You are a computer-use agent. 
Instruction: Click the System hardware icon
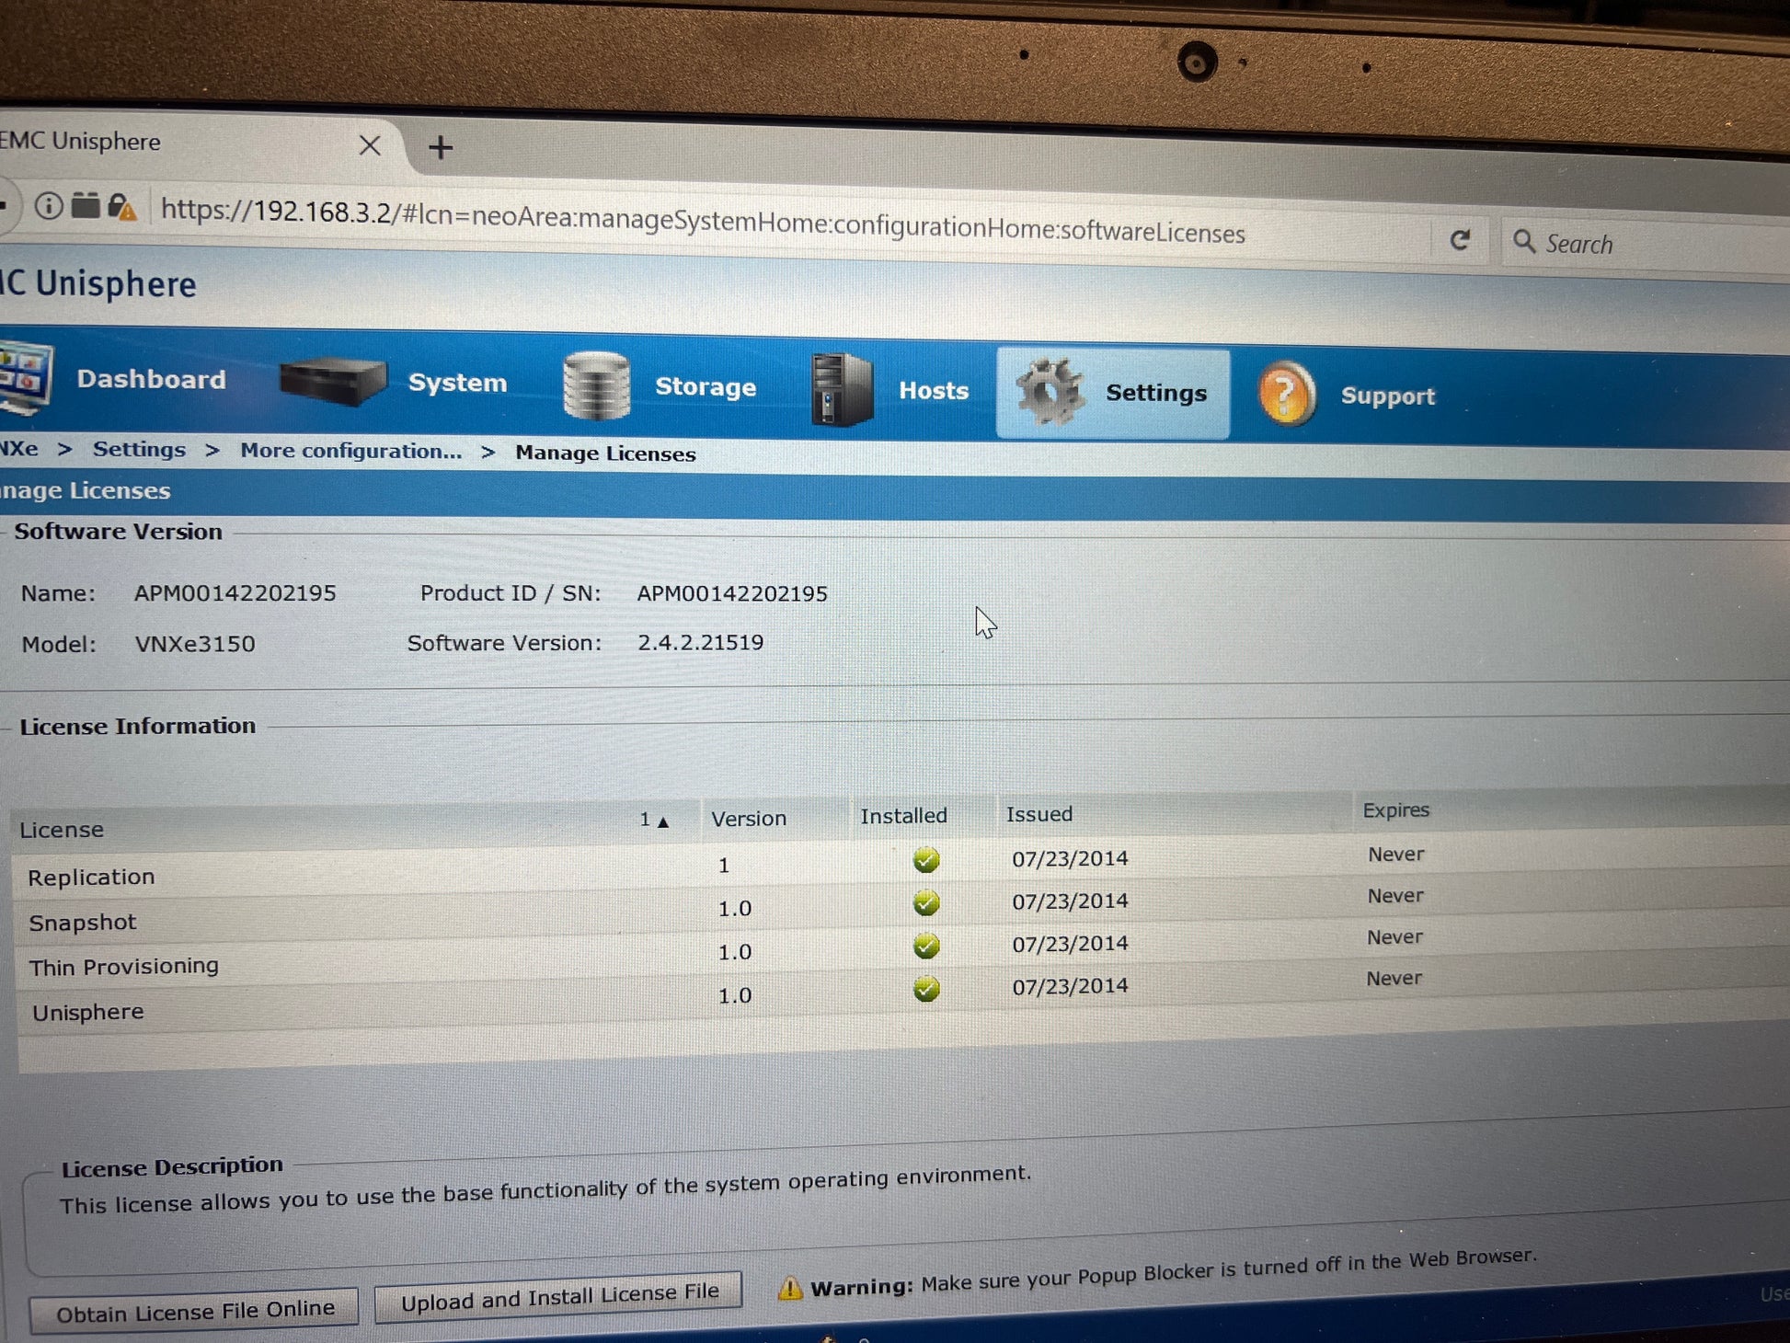(x=333, y=381)
